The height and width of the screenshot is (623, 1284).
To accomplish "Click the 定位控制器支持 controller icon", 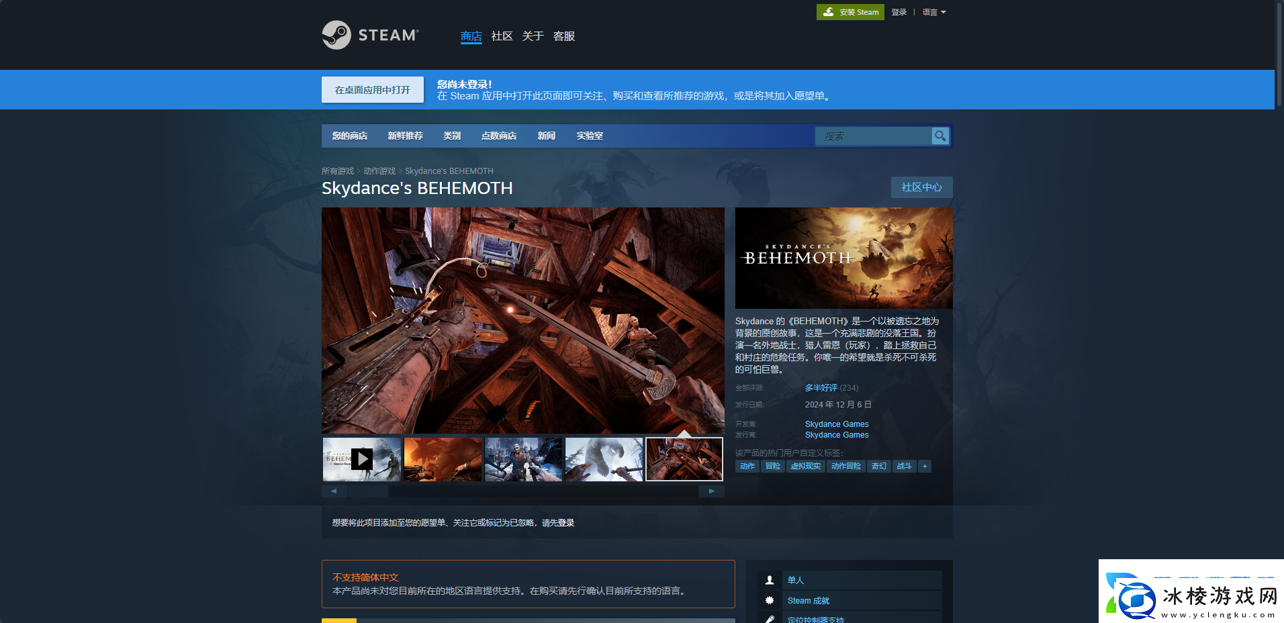I will 769,618.
